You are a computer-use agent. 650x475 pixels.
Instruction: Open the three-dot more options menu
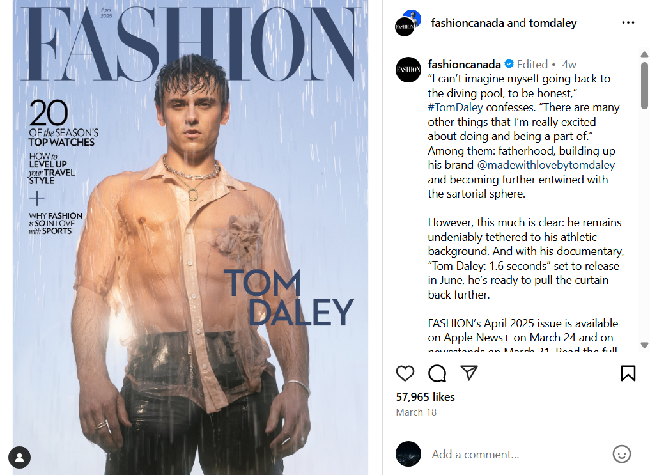[x=628, y=23]
